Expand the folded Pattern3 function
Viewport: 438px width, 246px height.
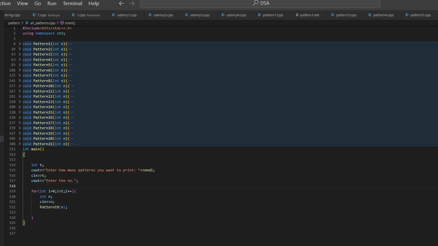point(20,54)
